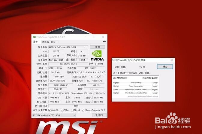Screen dimensions: 202x134
Task: Click the GPU-Z screenshot camera icon
Action: [x=104, y=41]
